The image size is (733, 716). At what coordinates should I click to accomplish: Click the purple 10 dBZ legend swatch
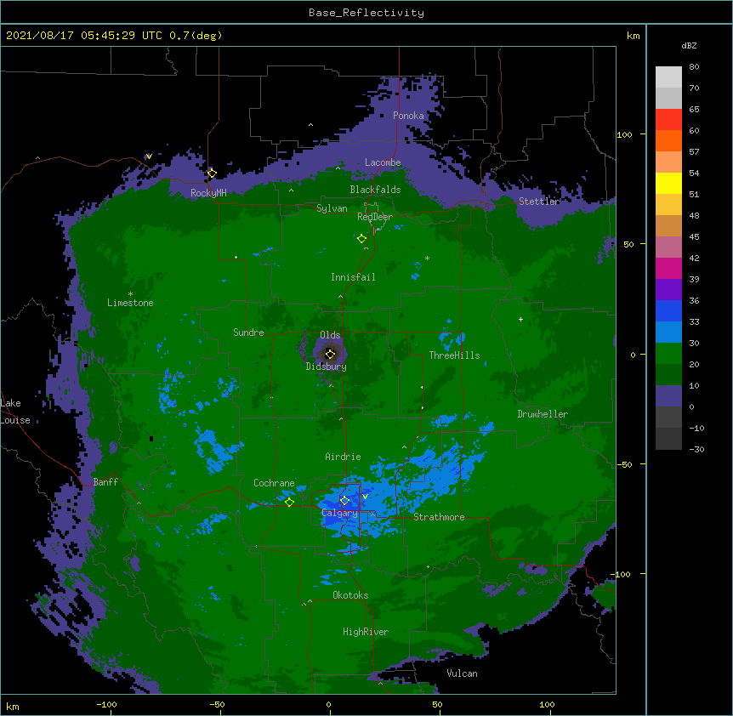click(x=668, y=396)
